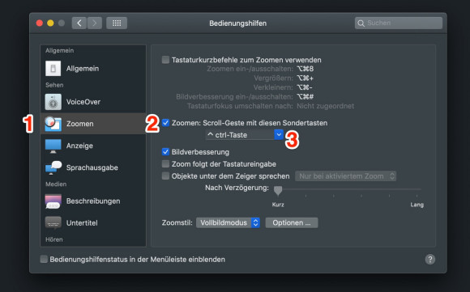
Task: Open help with the question mark button
Action: tap(430, 260)
